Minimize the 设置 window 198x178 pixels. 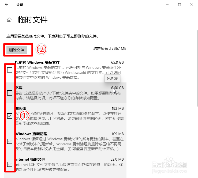click(167, 5)
